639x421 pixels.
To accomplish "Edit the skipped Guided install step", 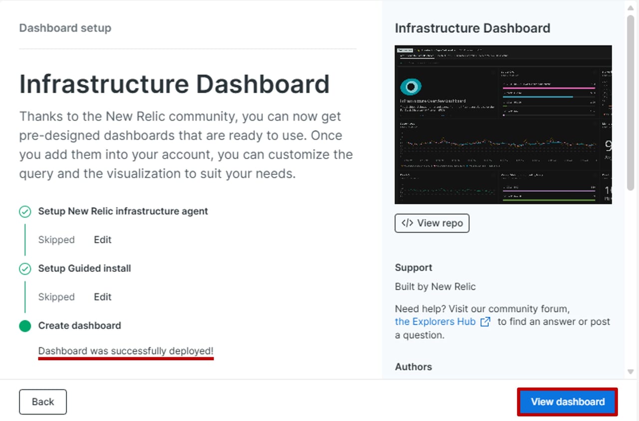I will coord(102,297).
